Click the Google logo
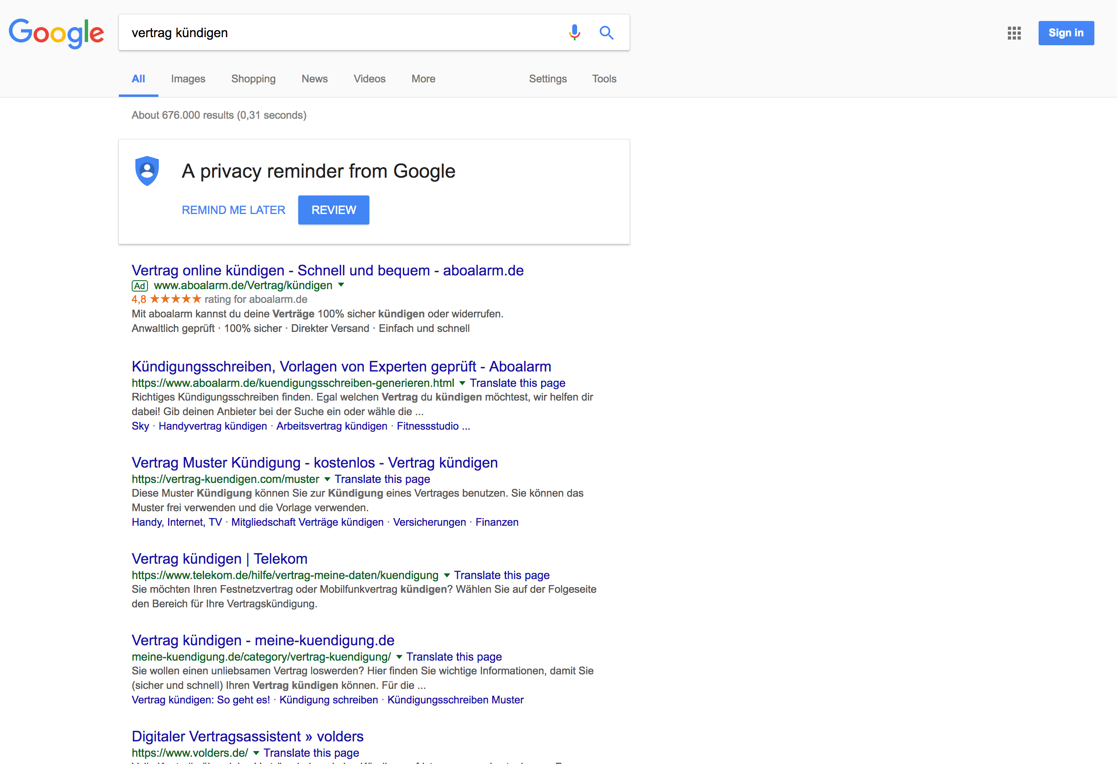Image resolution: width=1117 pixels, height=764 pixels. point(56,33)
